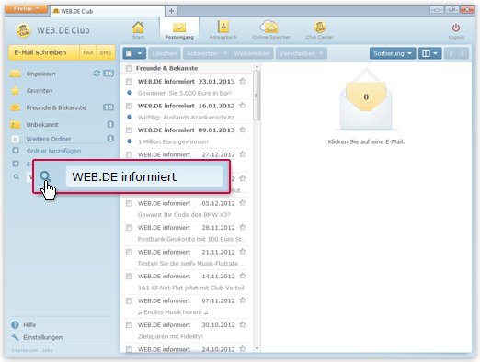Open Einstellungen settings
This screenshot has width=480, height=362.
[x=42, y=337]
